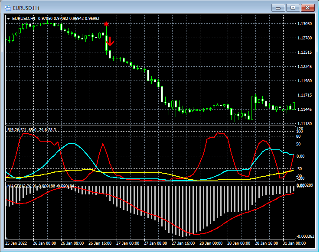Click the EURUSD,H1 OHLC info label
This screenshot has width=320, height=252.
tap(56, 19)
